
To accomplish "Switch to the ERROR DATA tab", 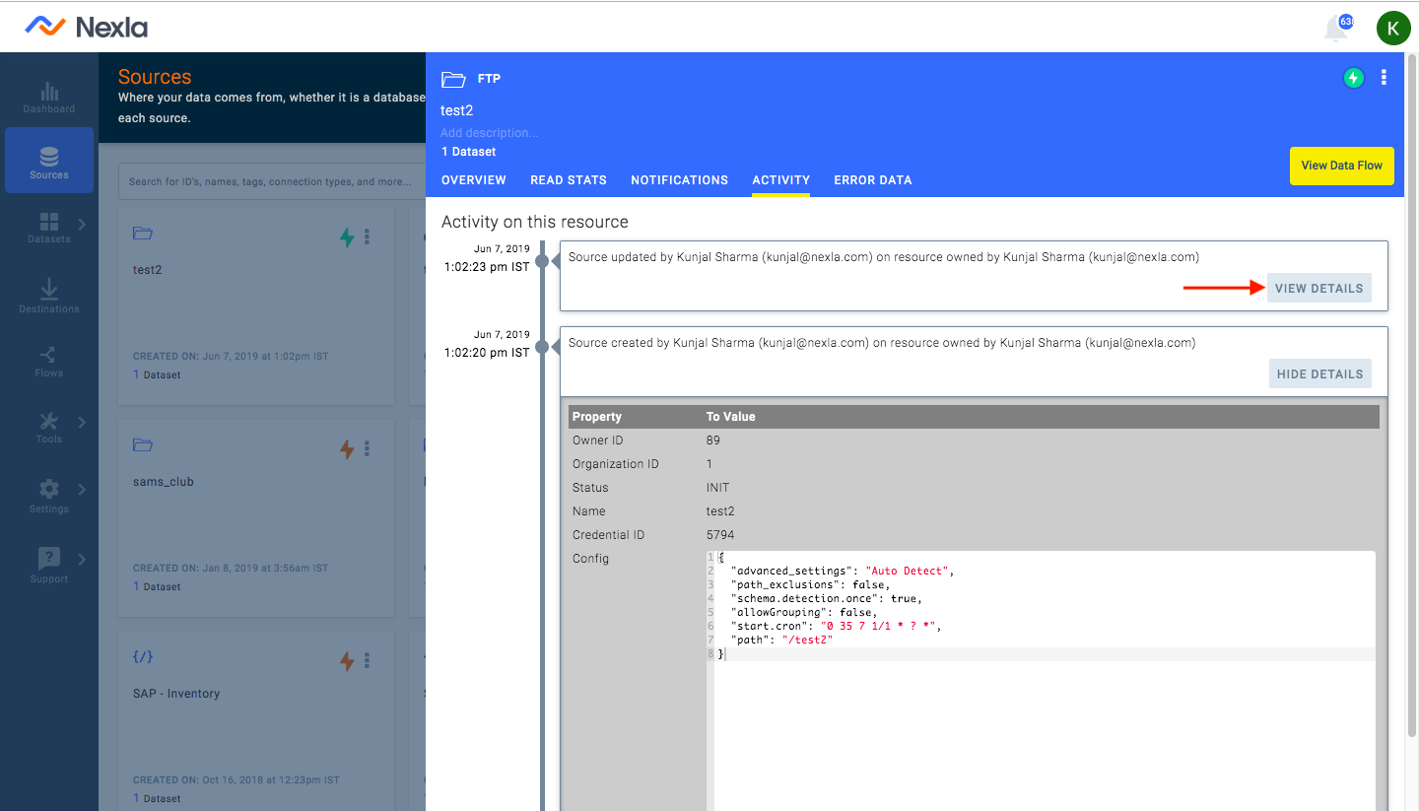I will [x=873, y=180].
